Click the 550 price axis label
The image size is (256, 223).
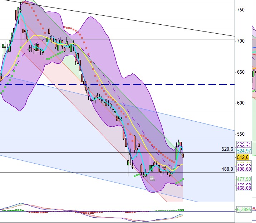241,134
